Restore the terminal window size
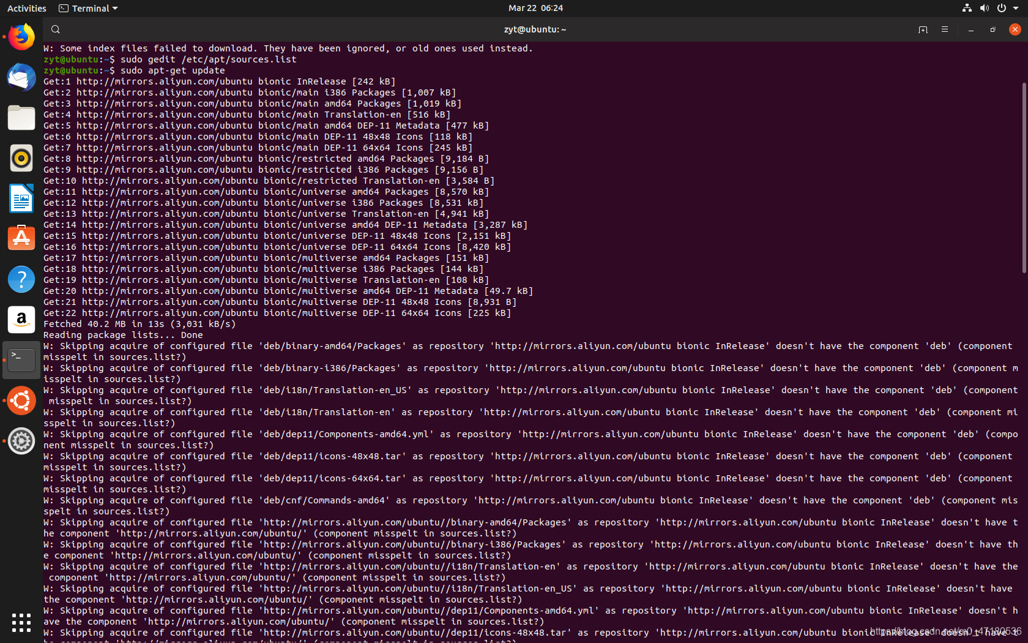Screen dimensions: 1028x643 (x=993, y=29)
